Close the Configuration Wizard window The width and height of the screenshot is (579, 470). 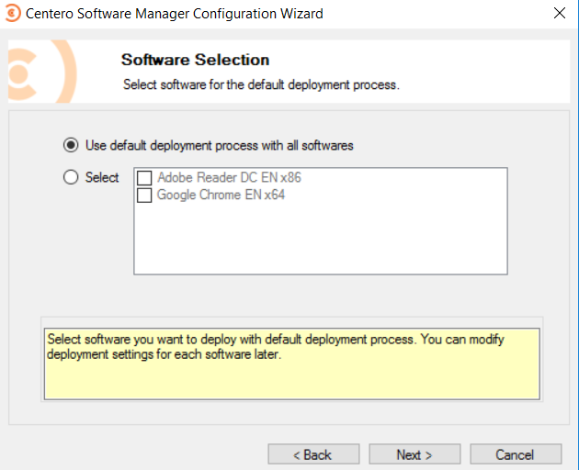tap(559, 14)
